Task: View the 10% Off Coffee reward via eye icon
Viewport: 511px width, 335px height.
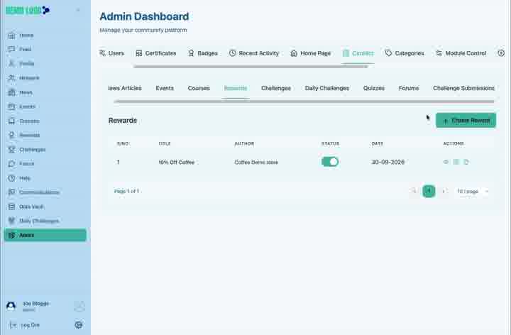Action: click(446, 162)
